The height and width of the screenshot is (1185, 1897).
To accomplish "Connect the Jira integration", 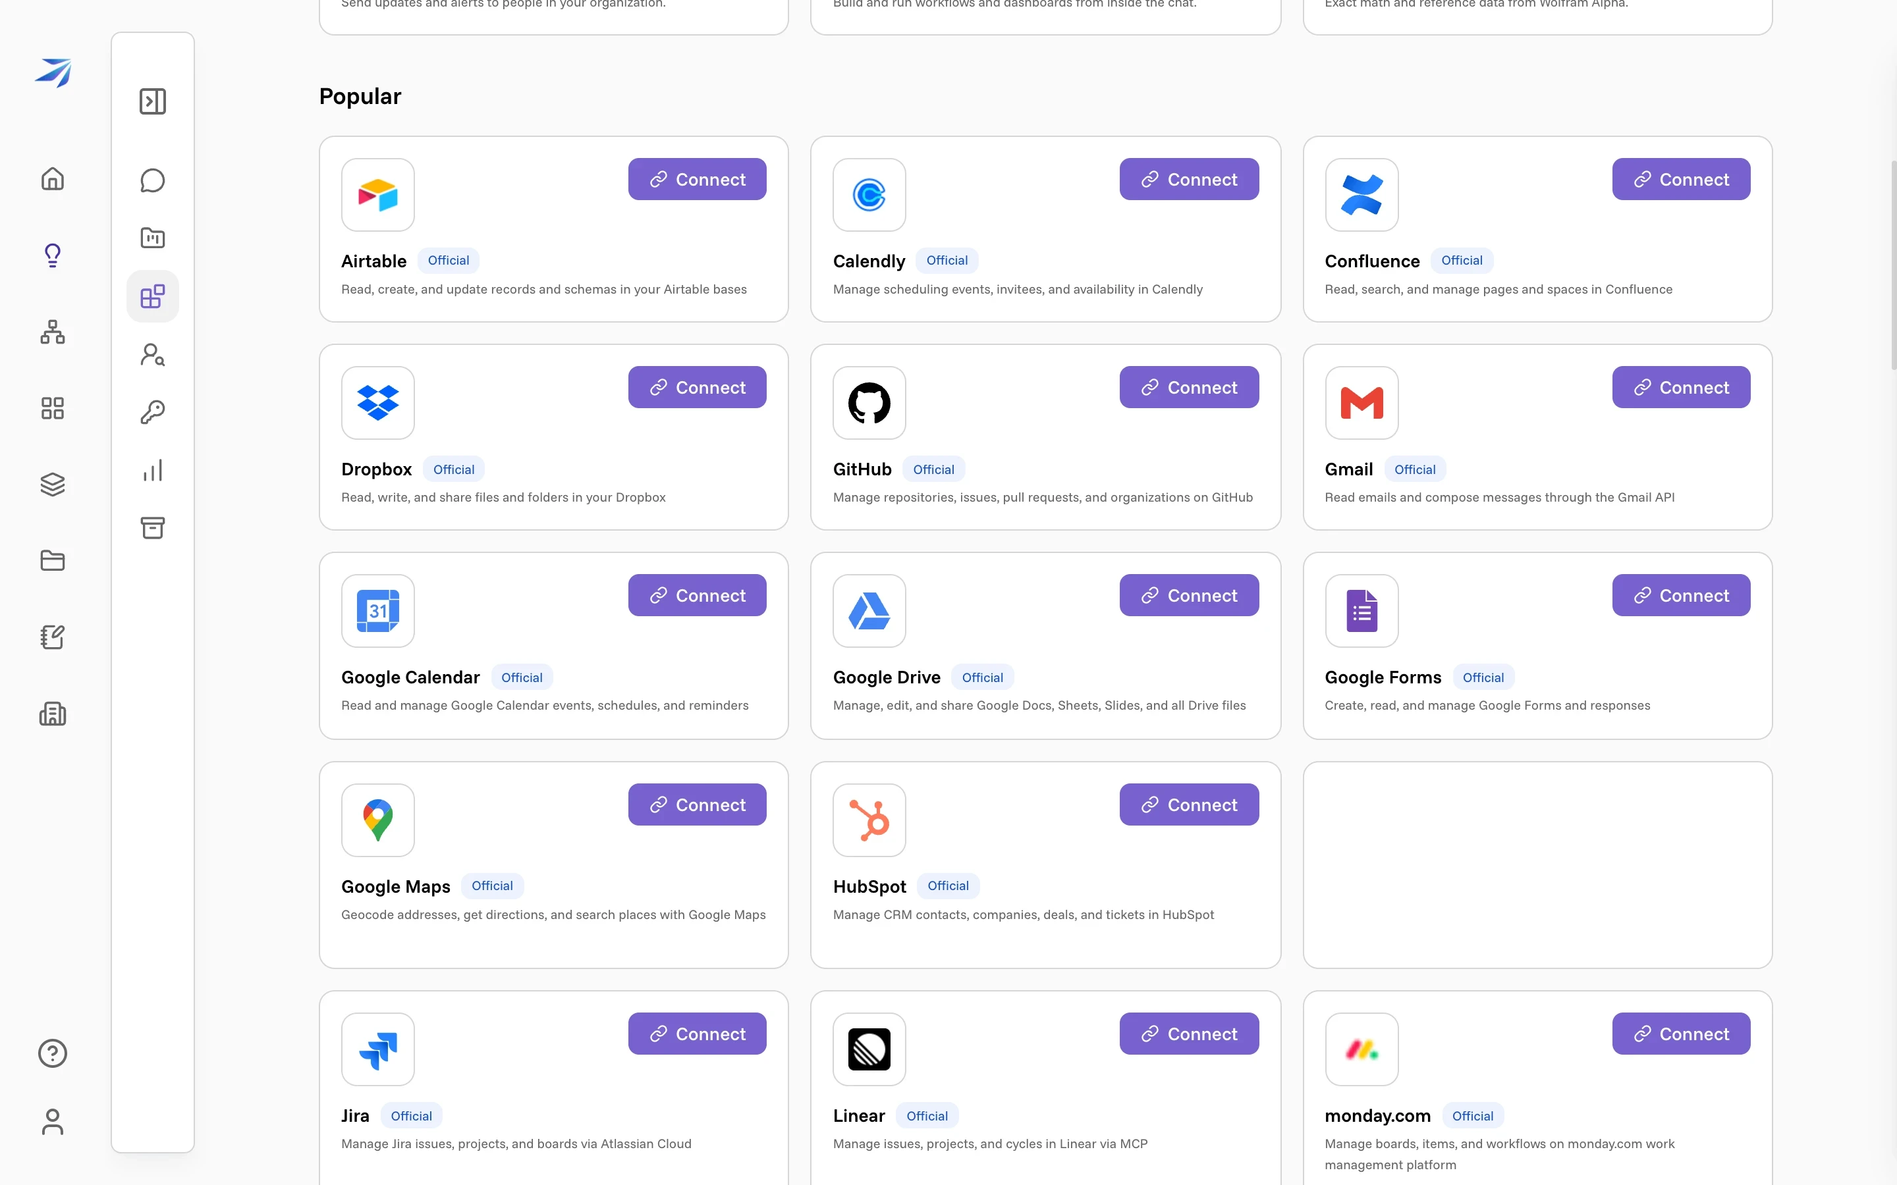I will (697, 1034).
